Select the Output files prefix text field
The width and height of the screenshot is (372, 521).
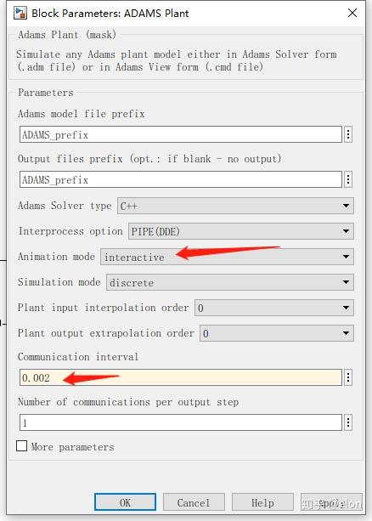(181, 179)
